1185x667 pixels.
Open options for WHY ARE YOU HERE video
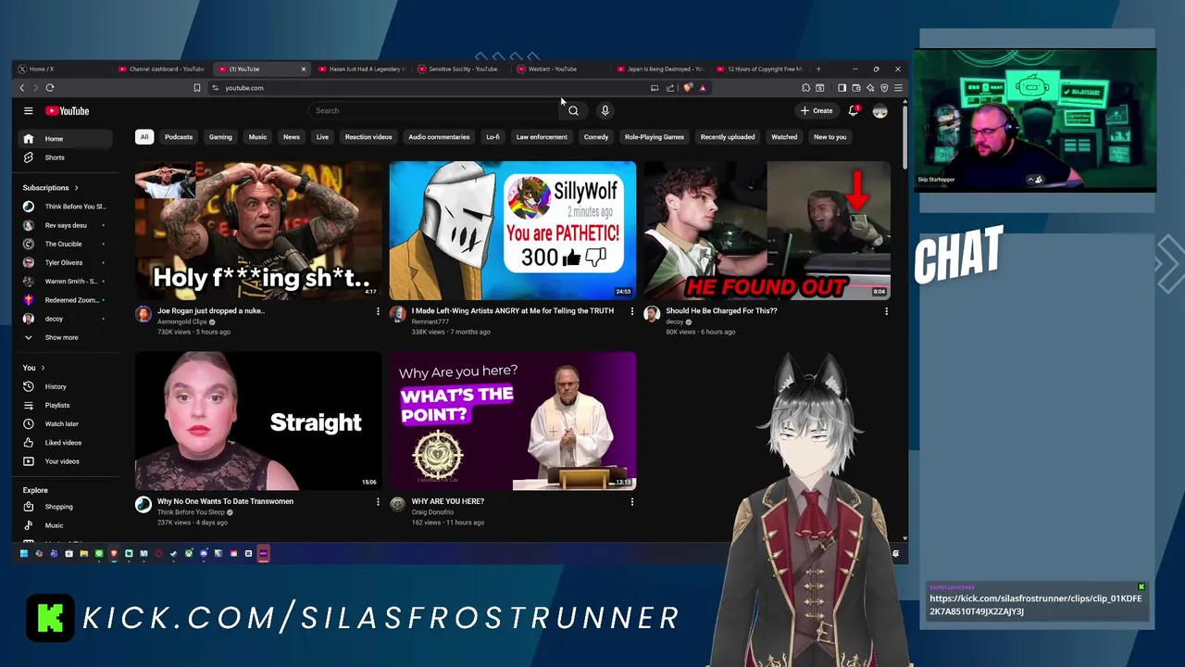(x=632, y=501)
